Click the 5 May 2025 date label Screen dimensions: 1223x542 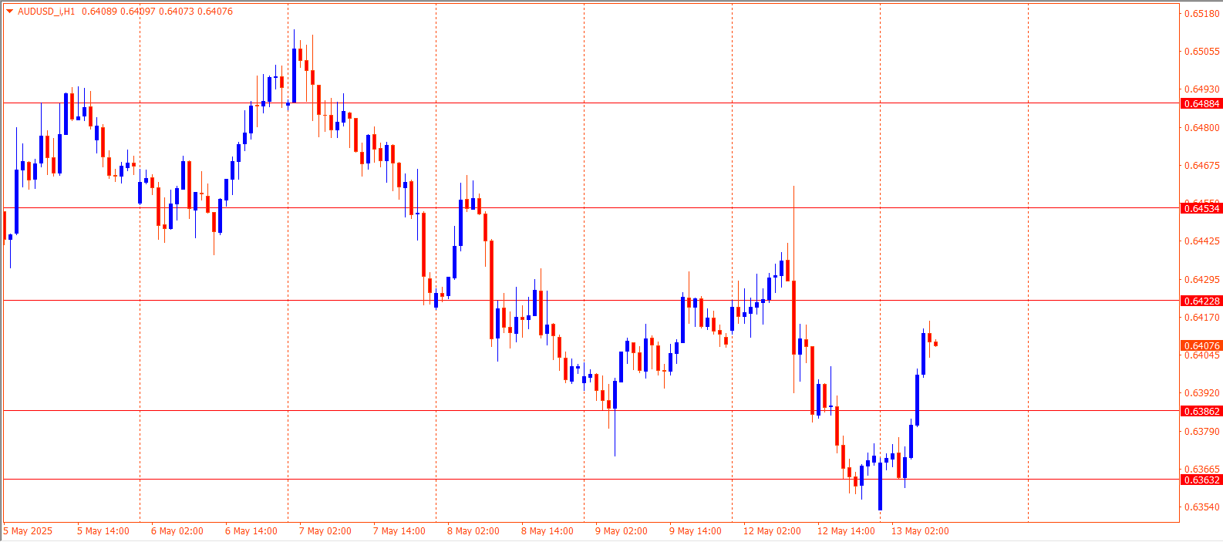[x=29, y=531]
